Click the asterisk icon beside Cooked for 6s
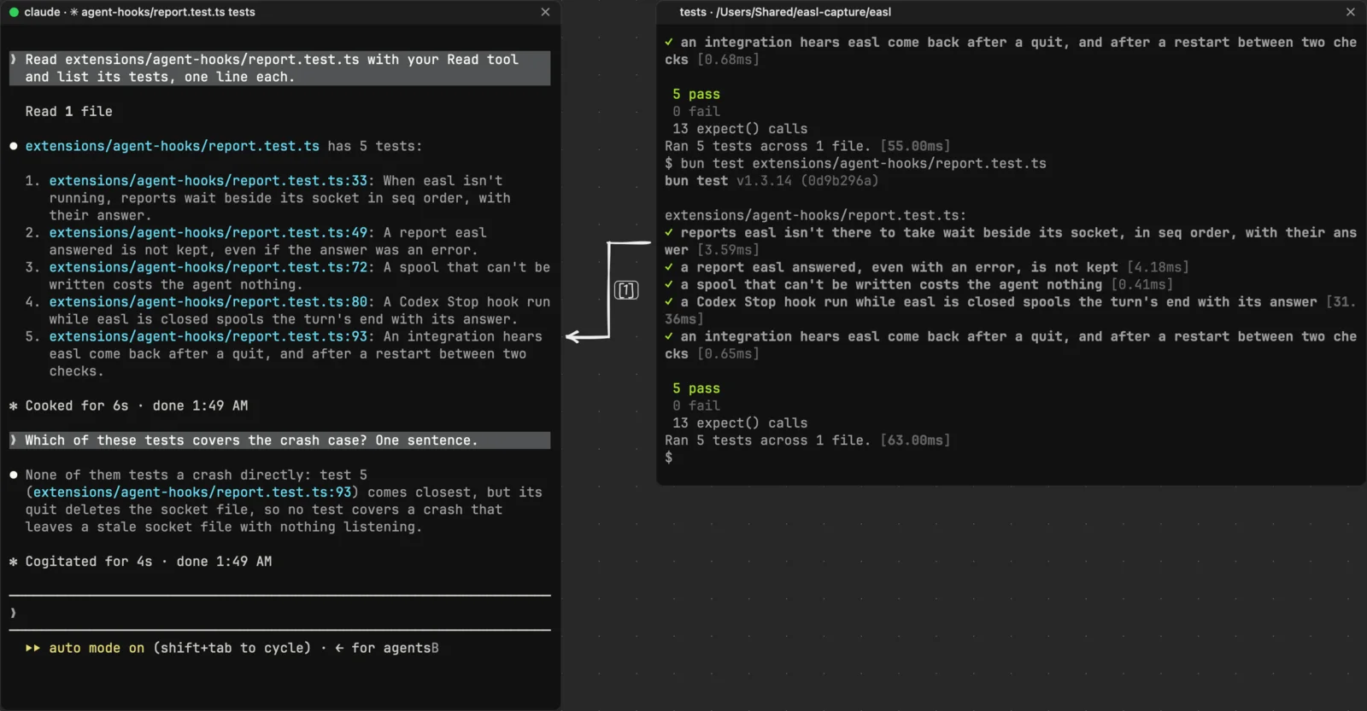The image size is (1367, 711). point(14,405)
